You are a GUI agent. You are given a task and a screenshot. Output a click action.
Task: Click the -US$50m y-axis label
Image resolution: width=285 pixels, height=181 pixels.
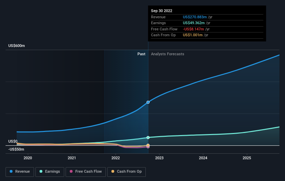click(16, 149)
